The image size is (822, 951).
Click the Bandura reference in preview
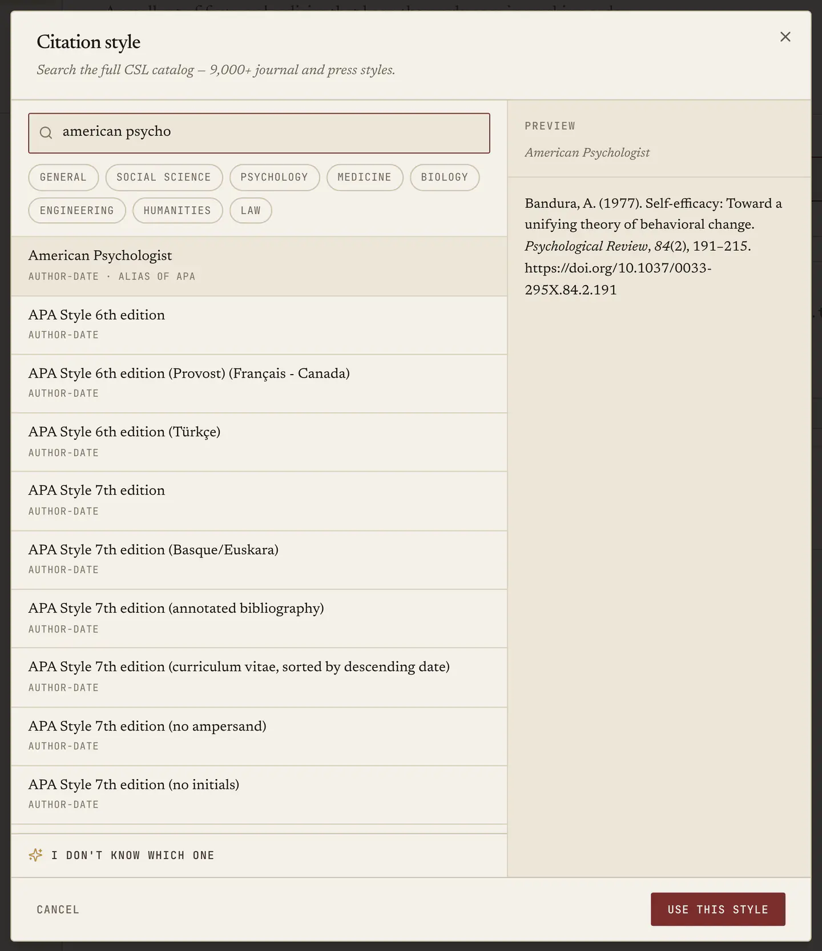pos(654,246)
